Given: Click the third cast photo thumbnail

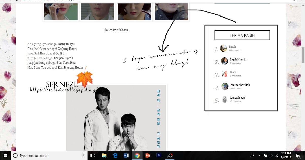Looking at the screenshot, I should pyautogui.click(x=134, y=12).
